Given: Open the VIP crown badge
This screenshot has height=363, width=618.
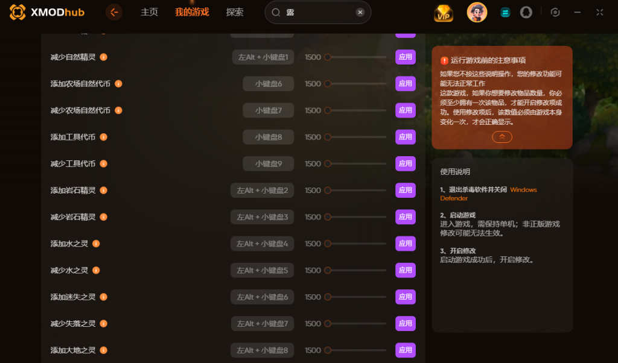Looking at the screenshot, I should pos(444,13).
